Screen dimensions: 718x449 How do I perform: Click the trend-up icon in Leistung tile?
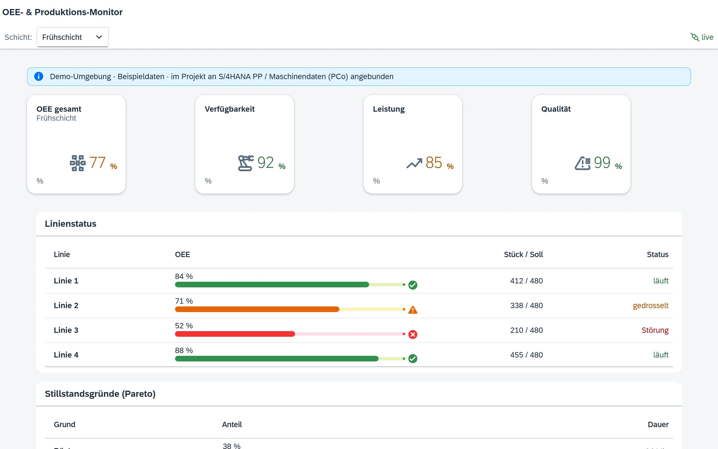coord(414,163)
